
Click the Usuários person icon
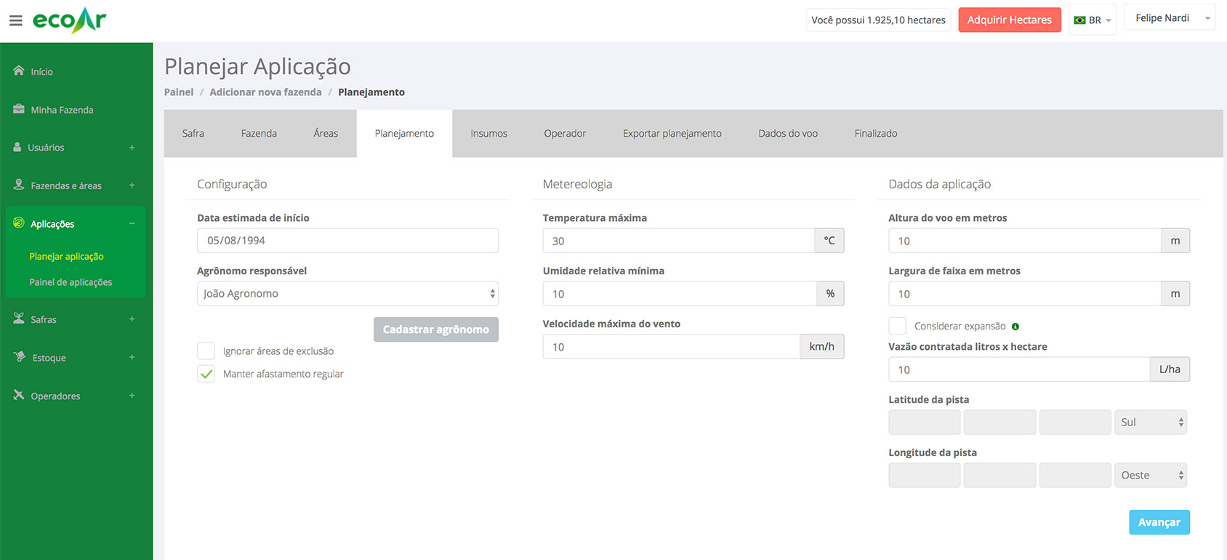(17, 147)
